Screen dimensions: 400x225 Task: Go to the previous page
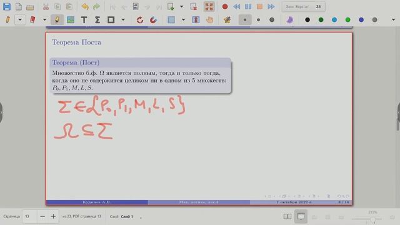pos(124,7)
